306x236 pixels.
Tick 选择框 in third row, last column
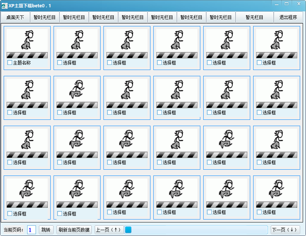coord(259,162)
